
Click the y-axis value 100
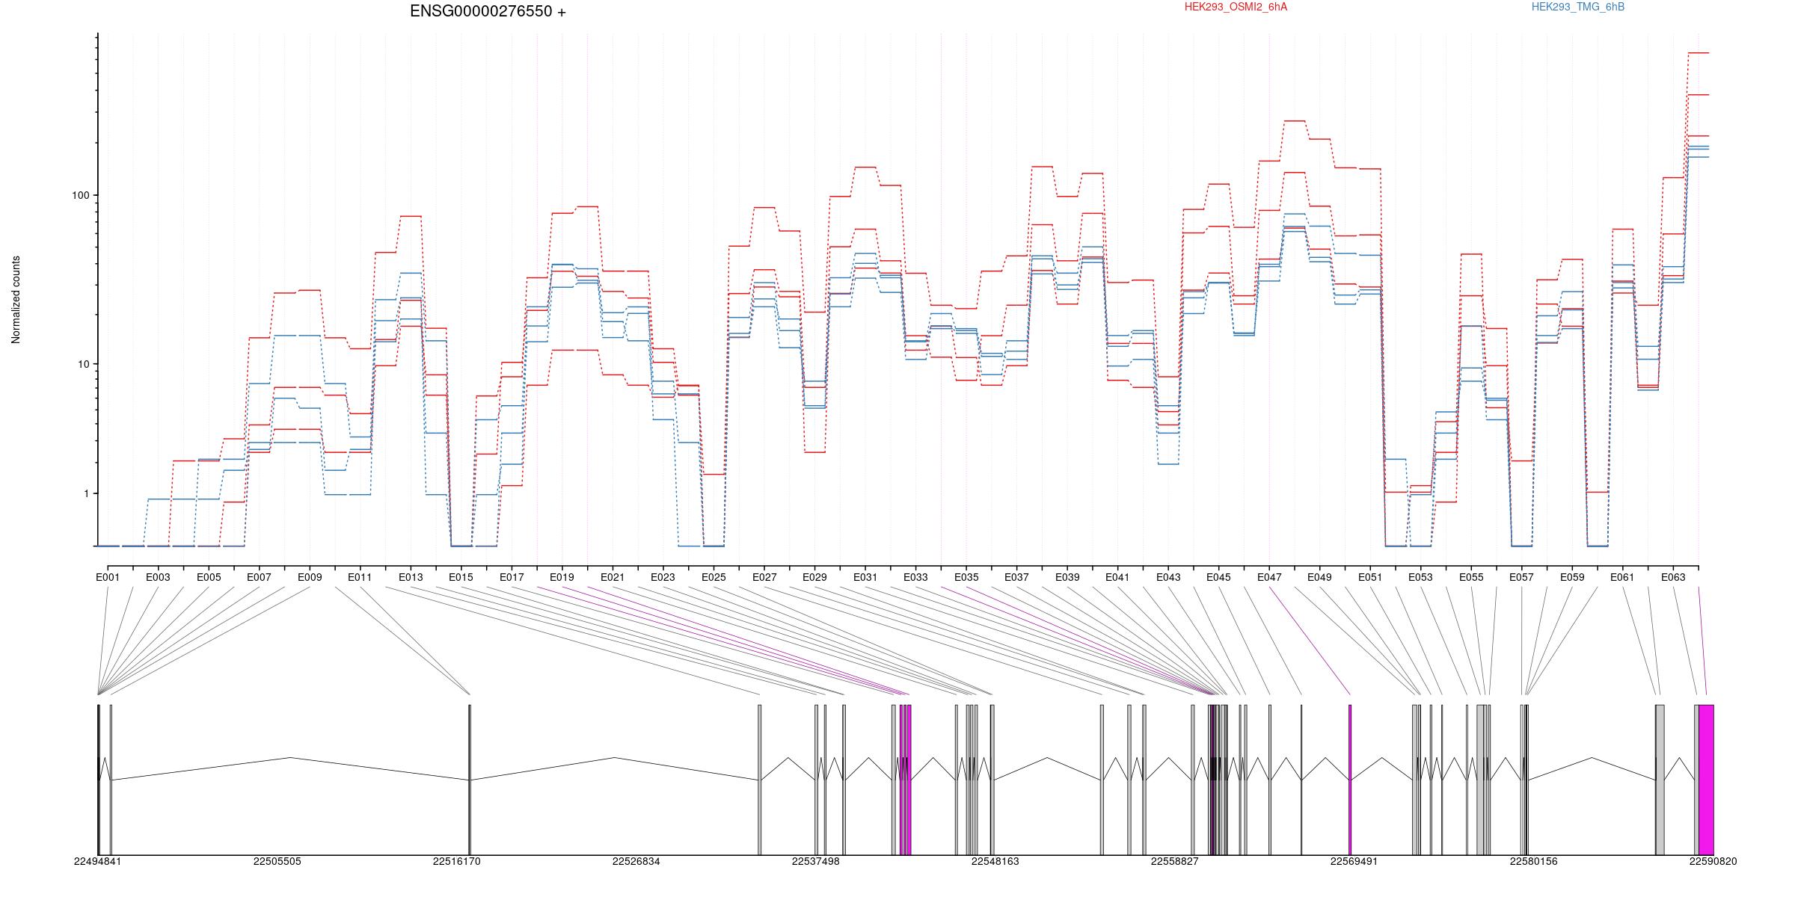pos(80,195)
